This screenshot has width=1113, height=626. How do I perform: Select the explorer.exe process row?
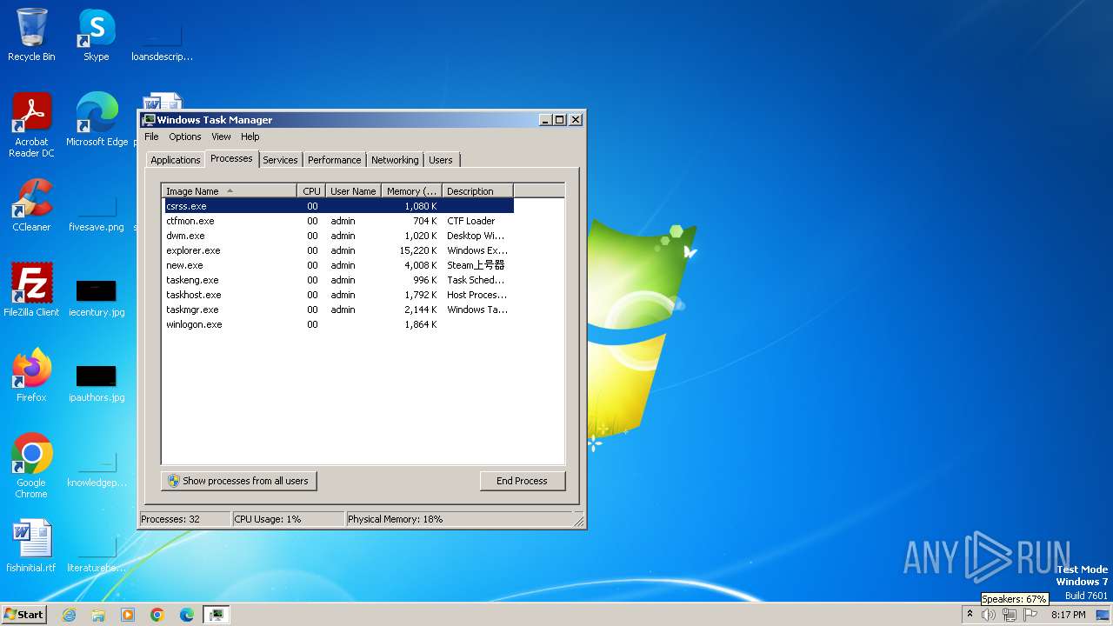click(338, 250)
